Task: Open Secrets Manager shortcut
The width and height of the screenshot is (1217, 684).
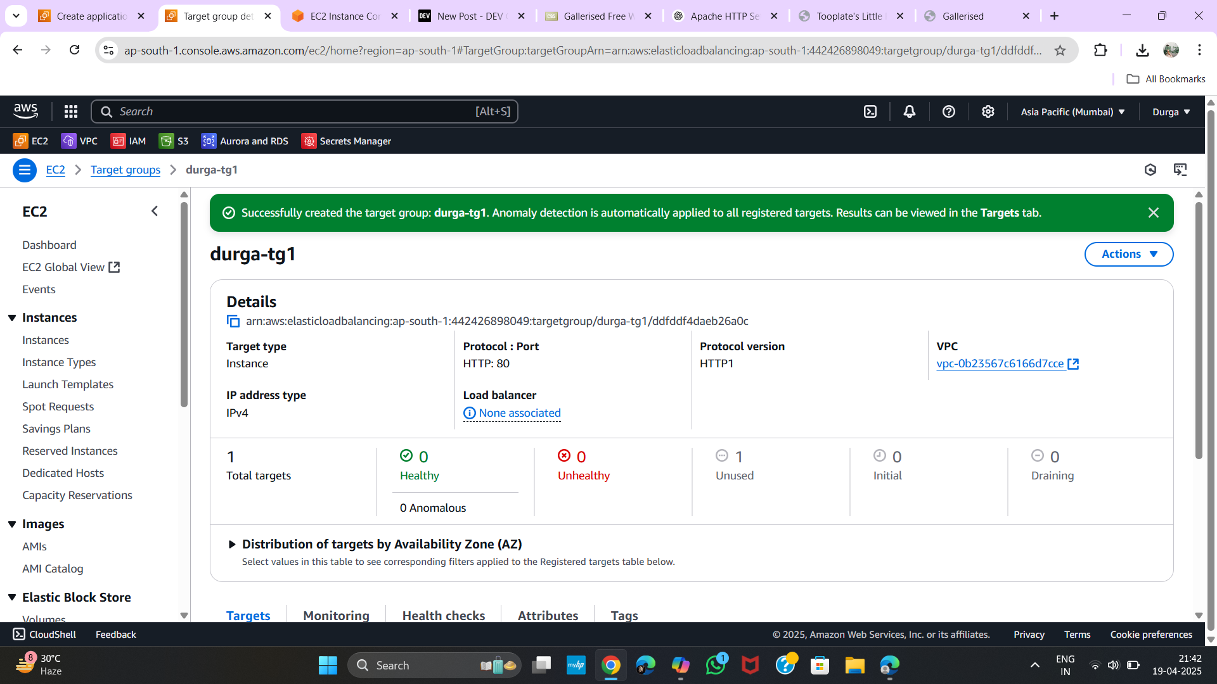Action: [347, 141]
